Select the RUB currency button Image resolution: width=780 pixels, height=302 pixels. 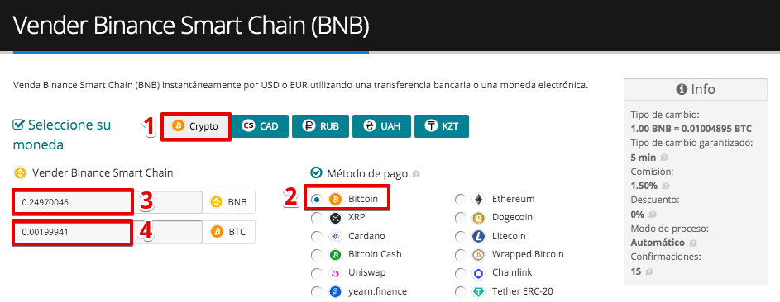(x=320, y=126)
